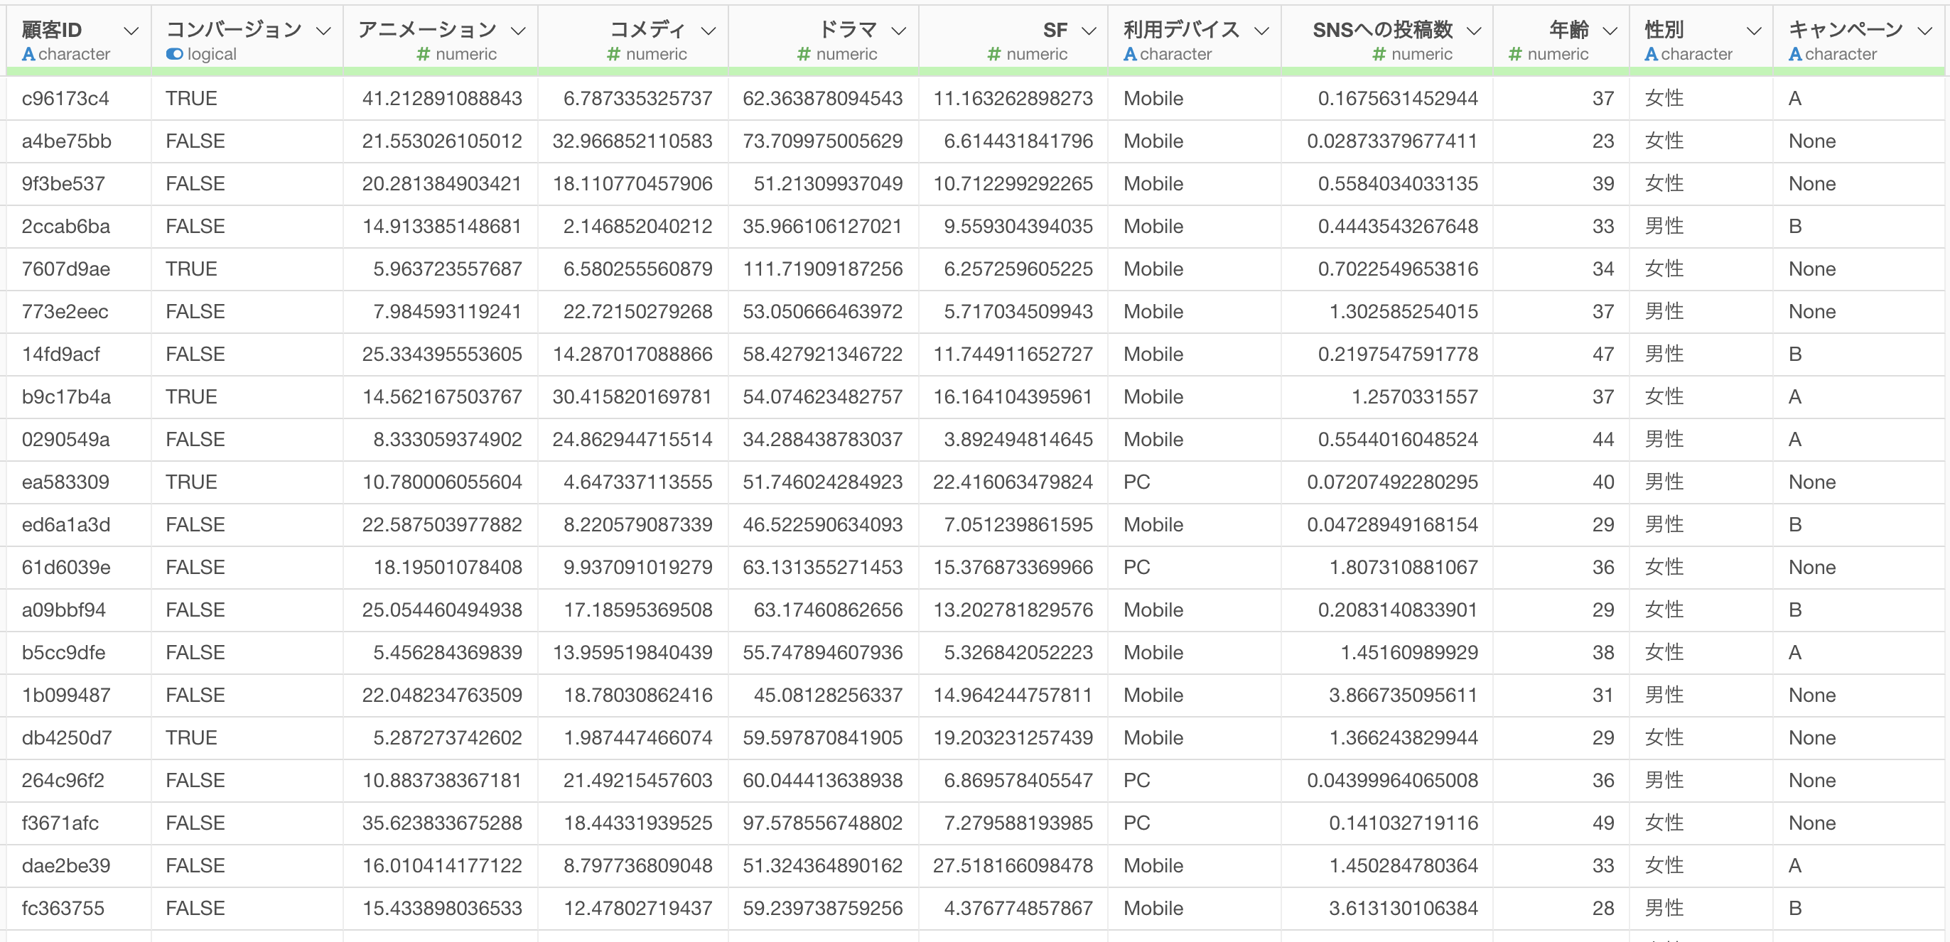1950x942 pixels.
Task: Select アニメーション value 41.212891088843
Action: coord(442,98)
